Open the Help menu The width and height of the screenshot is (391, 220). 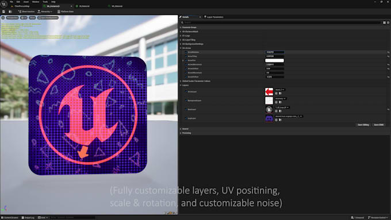53,2
